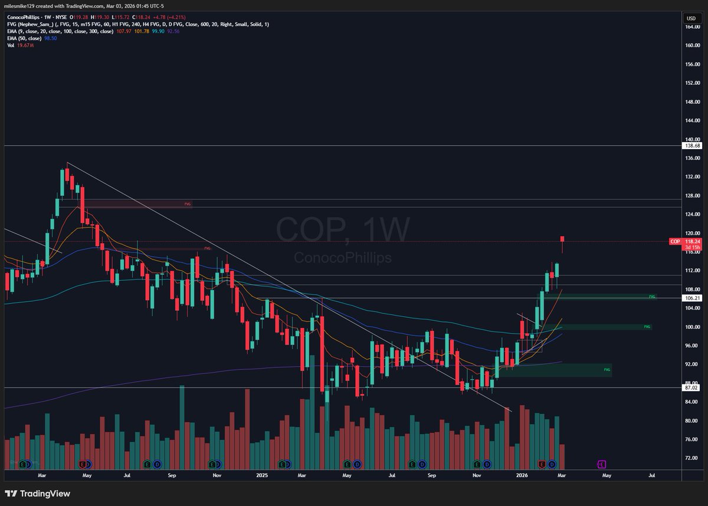This screenshot has width=708, height=506.
Task: Click the red earnings E marker after 2026 label
Action: pos(542,464)
